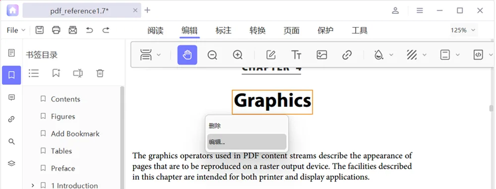Redo the last action
This screenshot has height=189, width=496.
(106, 30)
